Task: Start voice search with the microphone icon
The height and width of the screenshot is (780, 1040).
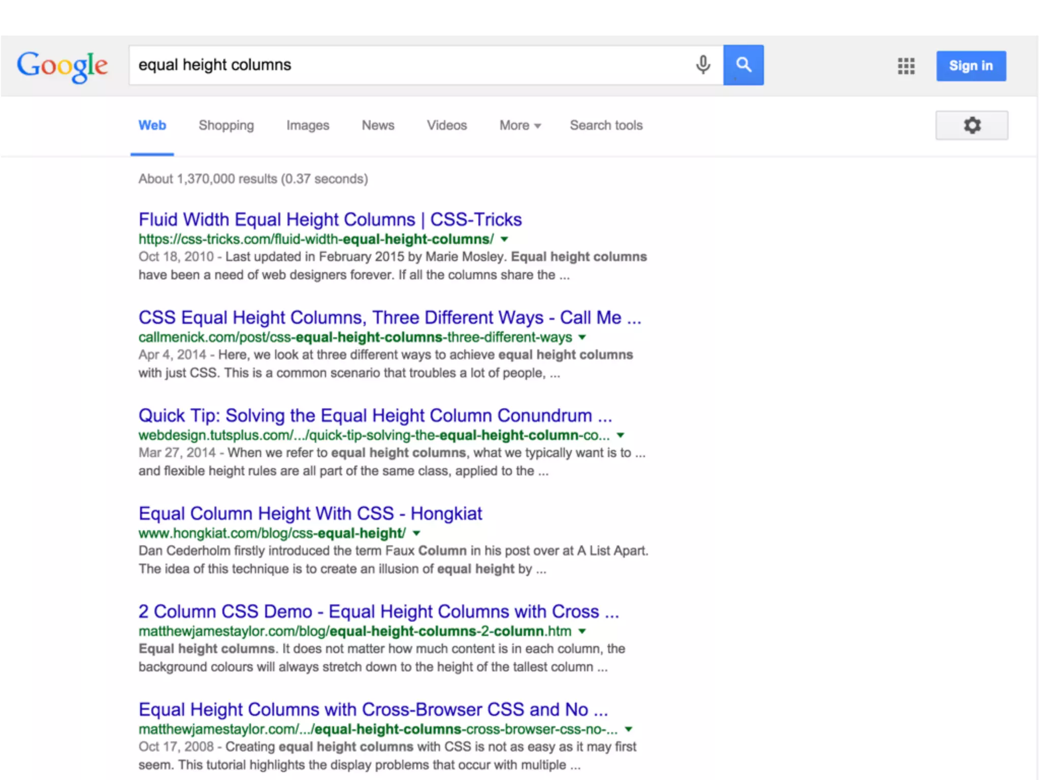Action: click(x=703, y=65)
